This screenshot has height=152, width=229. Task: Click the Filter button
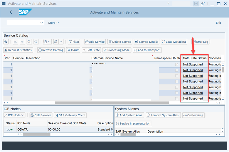click(74, 42)
